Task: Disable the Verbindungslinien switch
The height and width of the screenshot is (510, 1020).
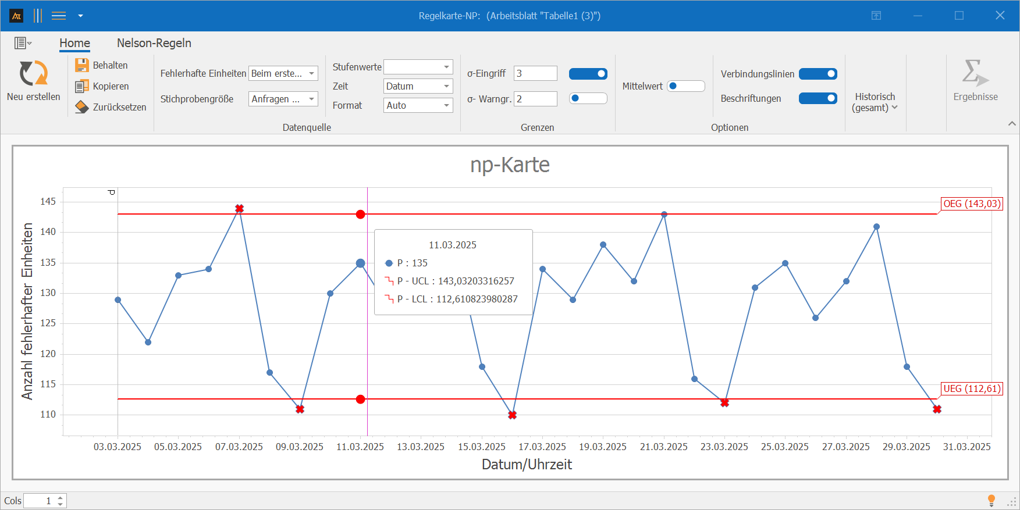Action: (x=818, y=74)
